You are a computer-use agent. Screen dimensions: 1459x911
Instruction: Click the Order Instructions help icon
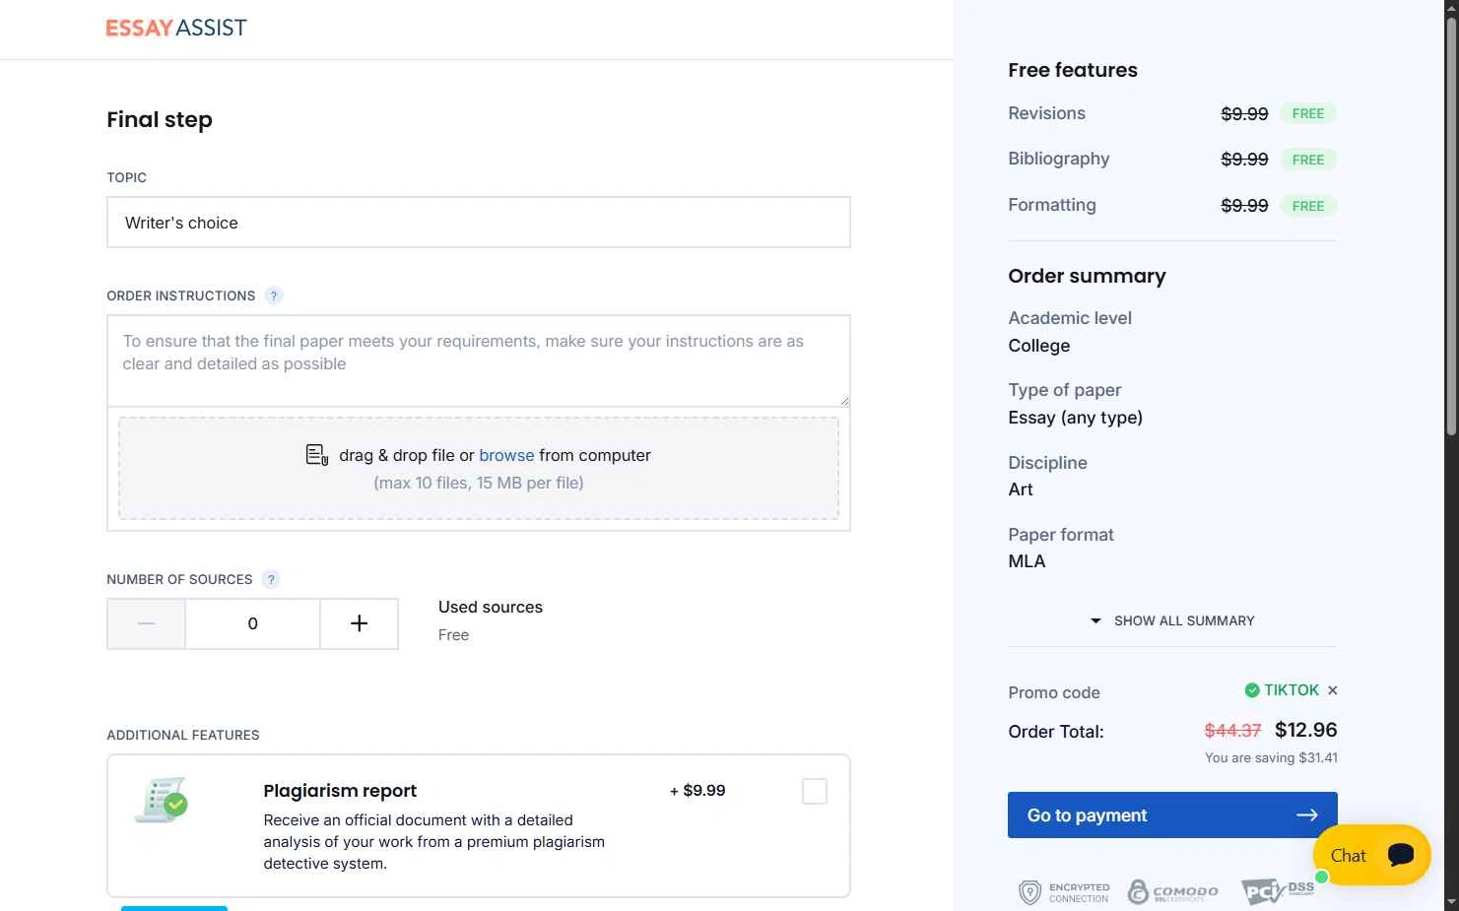click(x=274, y=295)
